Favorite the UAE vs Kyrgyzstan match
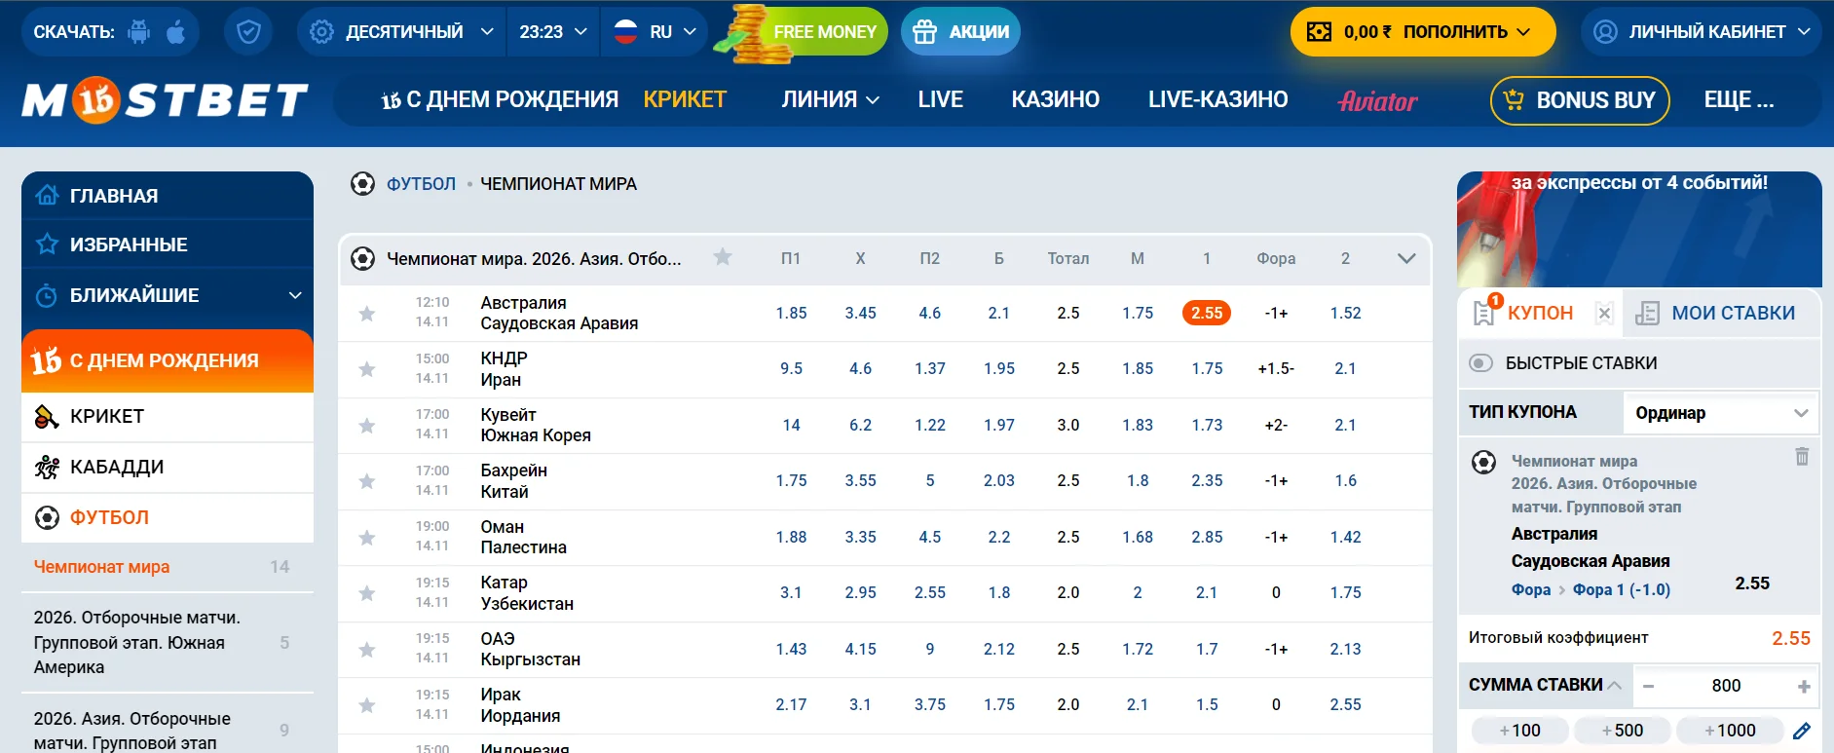The width and height of the screenshot is (1834, 753). click(367, 650)
